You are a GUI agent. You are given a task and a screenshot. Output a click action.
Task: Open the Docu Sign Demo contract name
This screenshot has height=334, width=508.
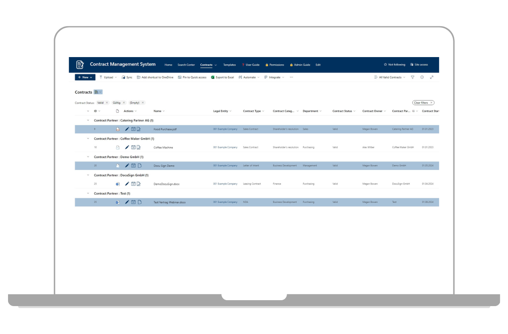point(164,166)
